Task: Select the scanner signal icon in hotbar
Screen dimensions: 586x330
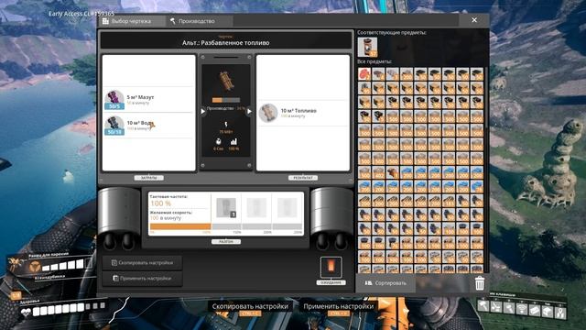Action: [522, 309]
